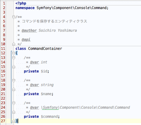This screenshot has width=141, height=125.
Task: Click the class keyword
Action: (21, 48)
